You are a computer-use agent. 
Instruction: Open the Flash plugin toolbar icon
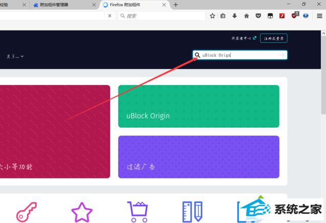pos(282,16)
